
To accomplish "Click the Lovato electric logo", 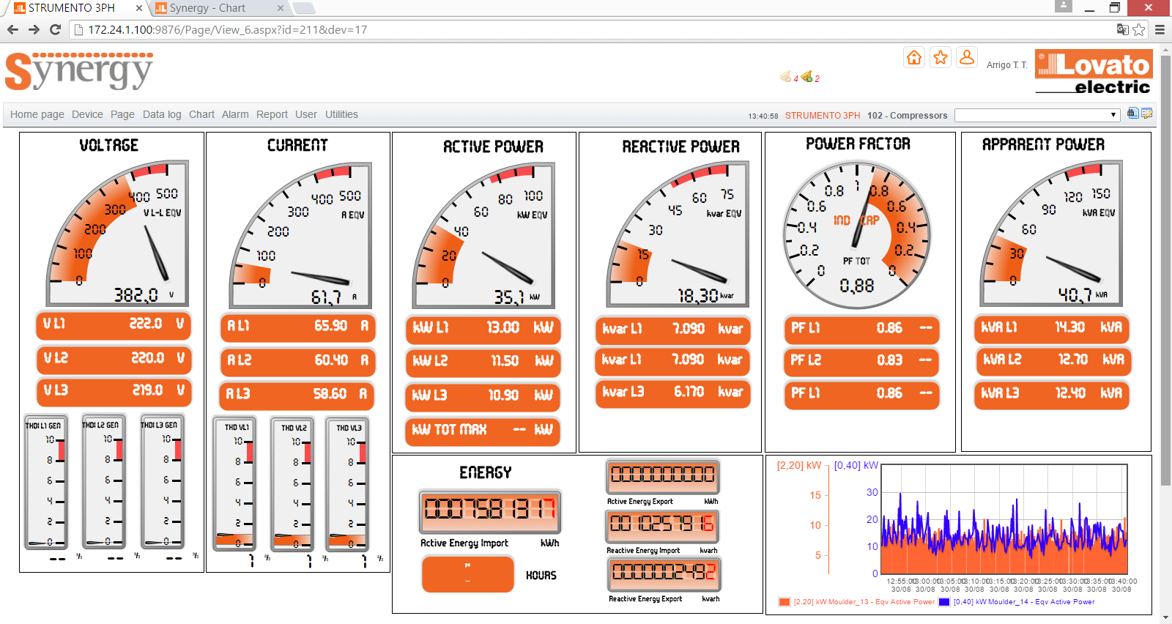I will (1094, 72).
